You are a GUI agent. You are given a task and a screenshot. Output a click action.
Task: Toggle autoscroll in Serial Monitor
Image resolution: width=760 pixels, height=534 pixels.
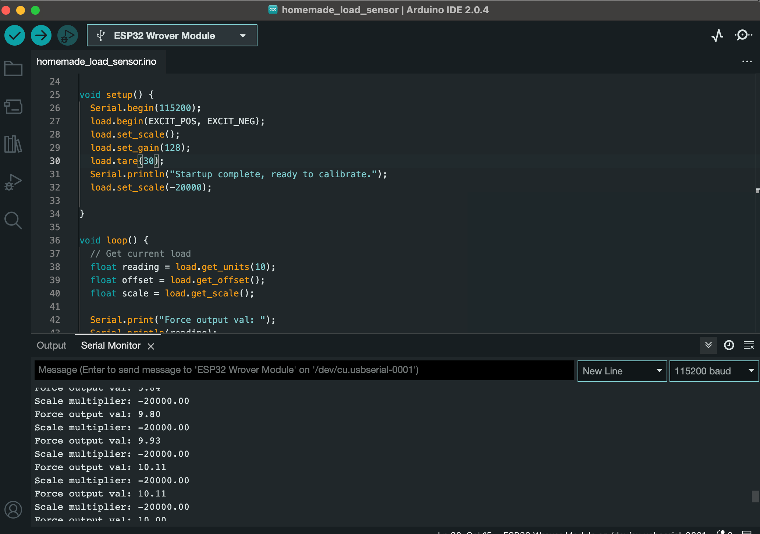click(708, 345)
